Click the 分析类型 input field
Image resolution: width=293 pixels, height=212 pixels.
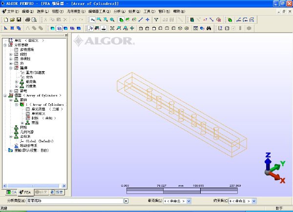(75, 201)
